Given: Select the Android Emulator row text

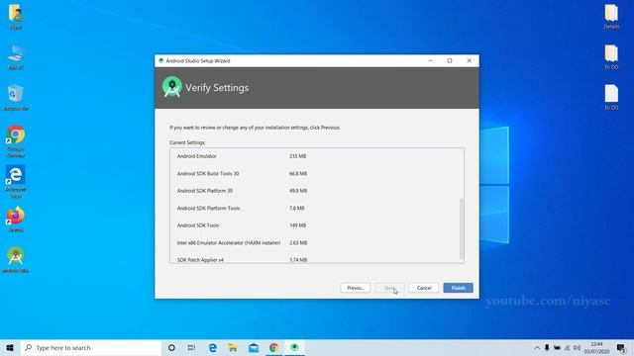Looking at the screenshot, I should (196, 156).
